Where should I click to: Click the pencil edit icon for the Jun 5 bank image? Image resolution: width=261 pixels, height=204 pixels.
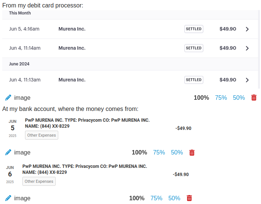click(8, 152)
